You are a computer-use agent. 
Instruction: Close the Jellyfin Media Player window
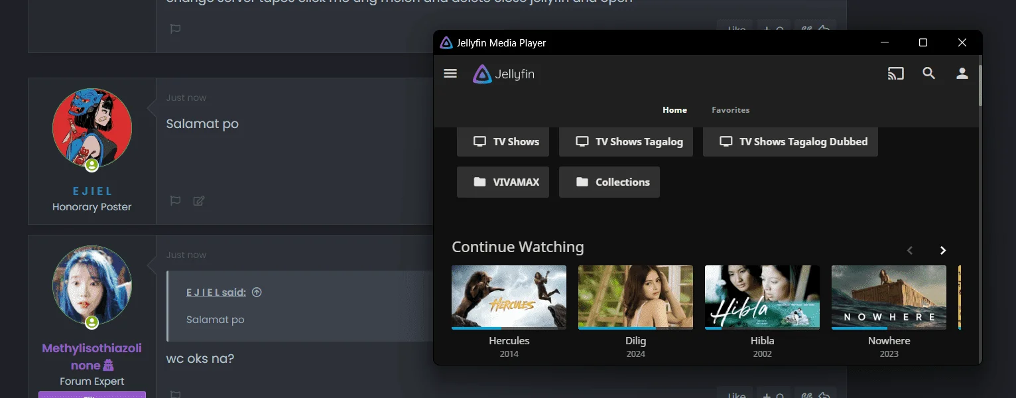(962, 42)
